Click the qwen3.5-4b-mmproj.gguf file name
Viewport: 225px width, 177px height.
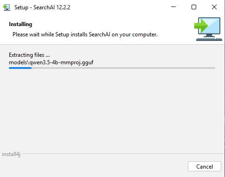point(61,62)
